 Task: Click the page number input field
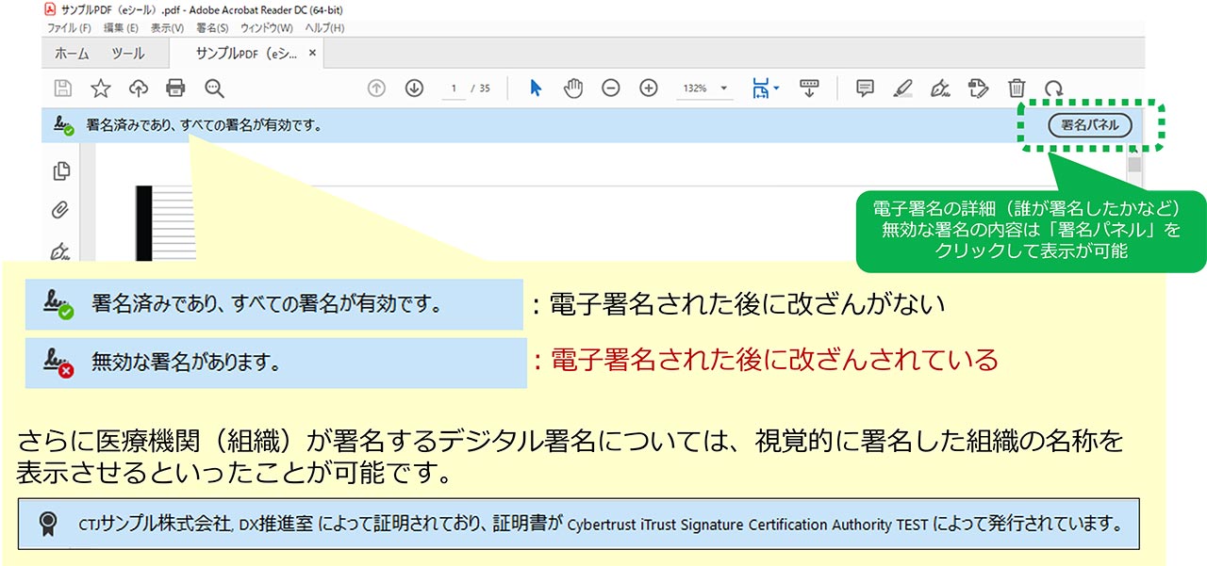point(454,89)
